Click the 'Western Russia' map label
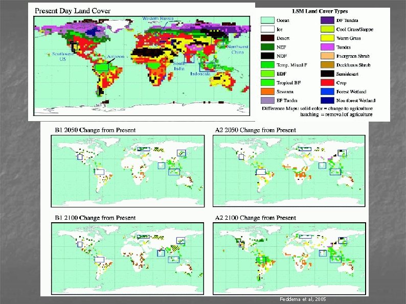The image size is (406, 304). pos(158,18)
